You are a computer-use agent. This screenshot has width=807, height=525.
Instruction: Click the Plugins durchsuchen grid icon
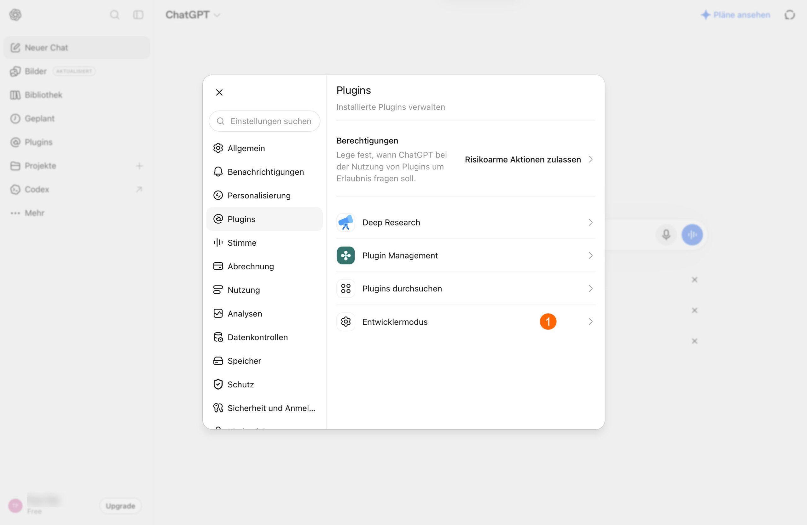click(x=345, y=288)
